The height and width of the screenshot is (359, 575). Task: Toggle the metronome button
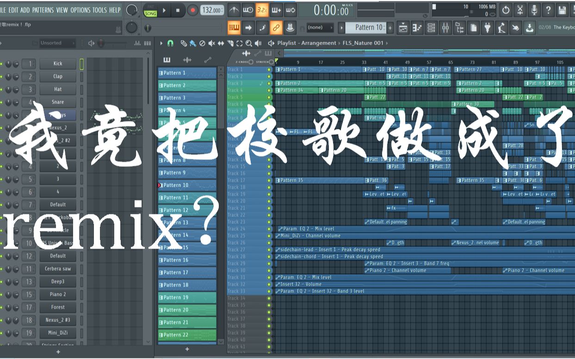234,10
